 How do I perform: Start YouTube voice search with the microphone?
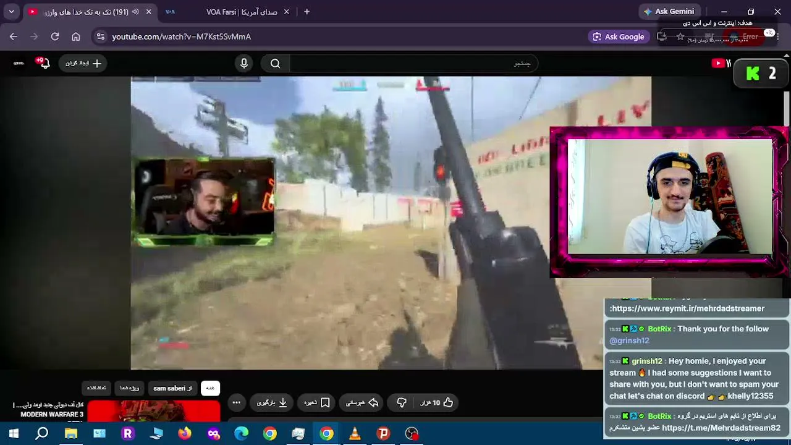tap(244, 63)
